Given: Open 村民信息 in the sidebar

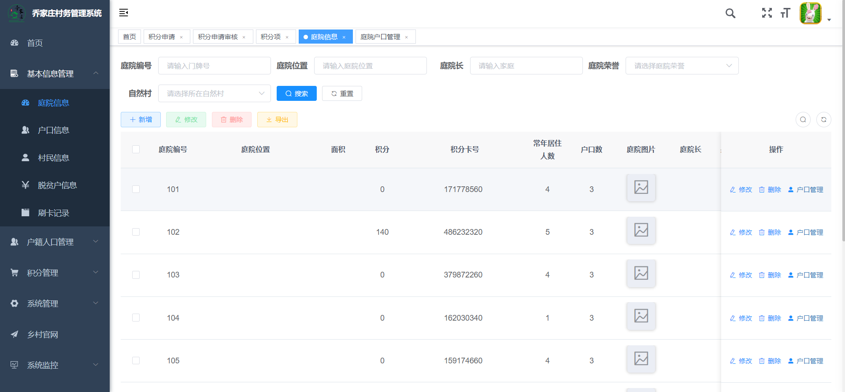Looking at the screenshot, I should tap(53, 158).
